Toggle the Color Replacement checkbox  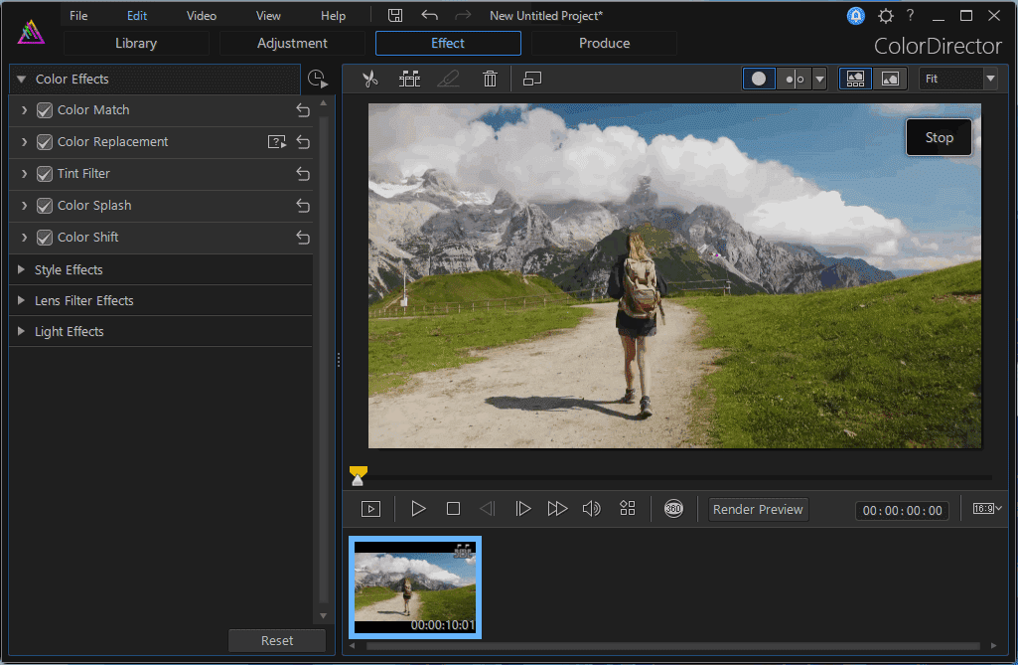pos(44,142)
